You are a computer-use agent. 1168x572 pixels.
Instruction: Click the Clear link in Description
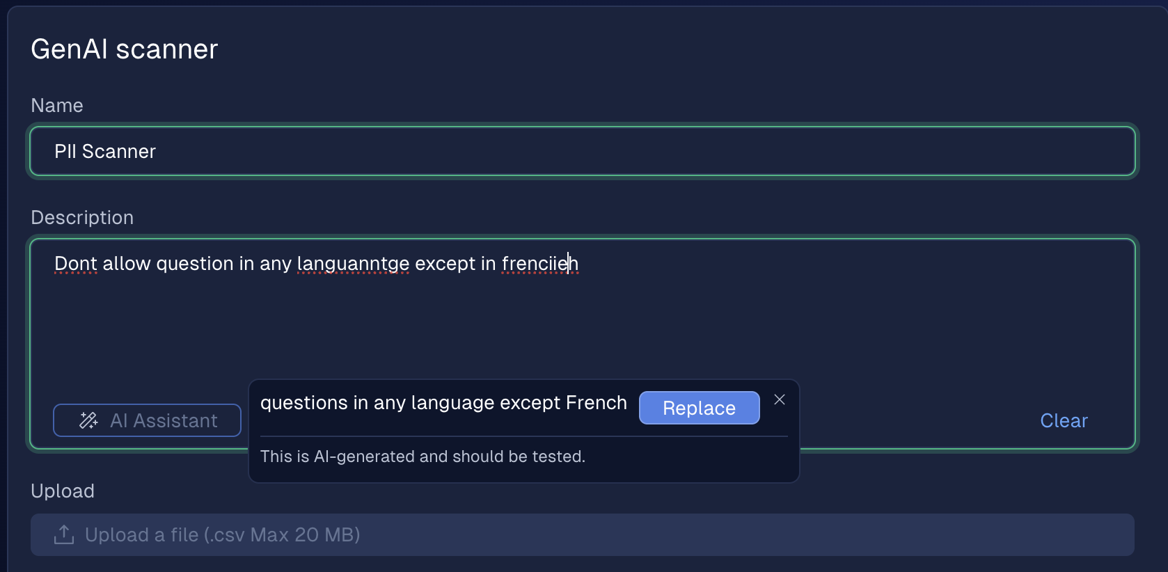1063,420
